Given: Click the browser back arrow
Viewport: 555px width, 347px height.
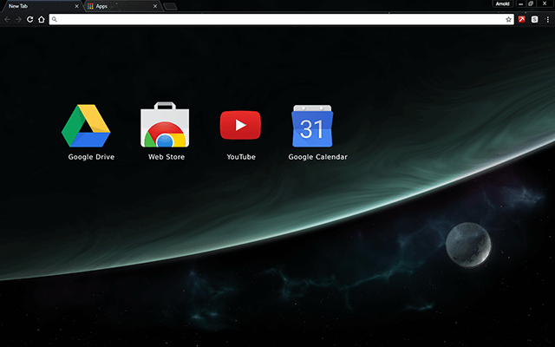Looking at the screenshot, I should (7, 19).
